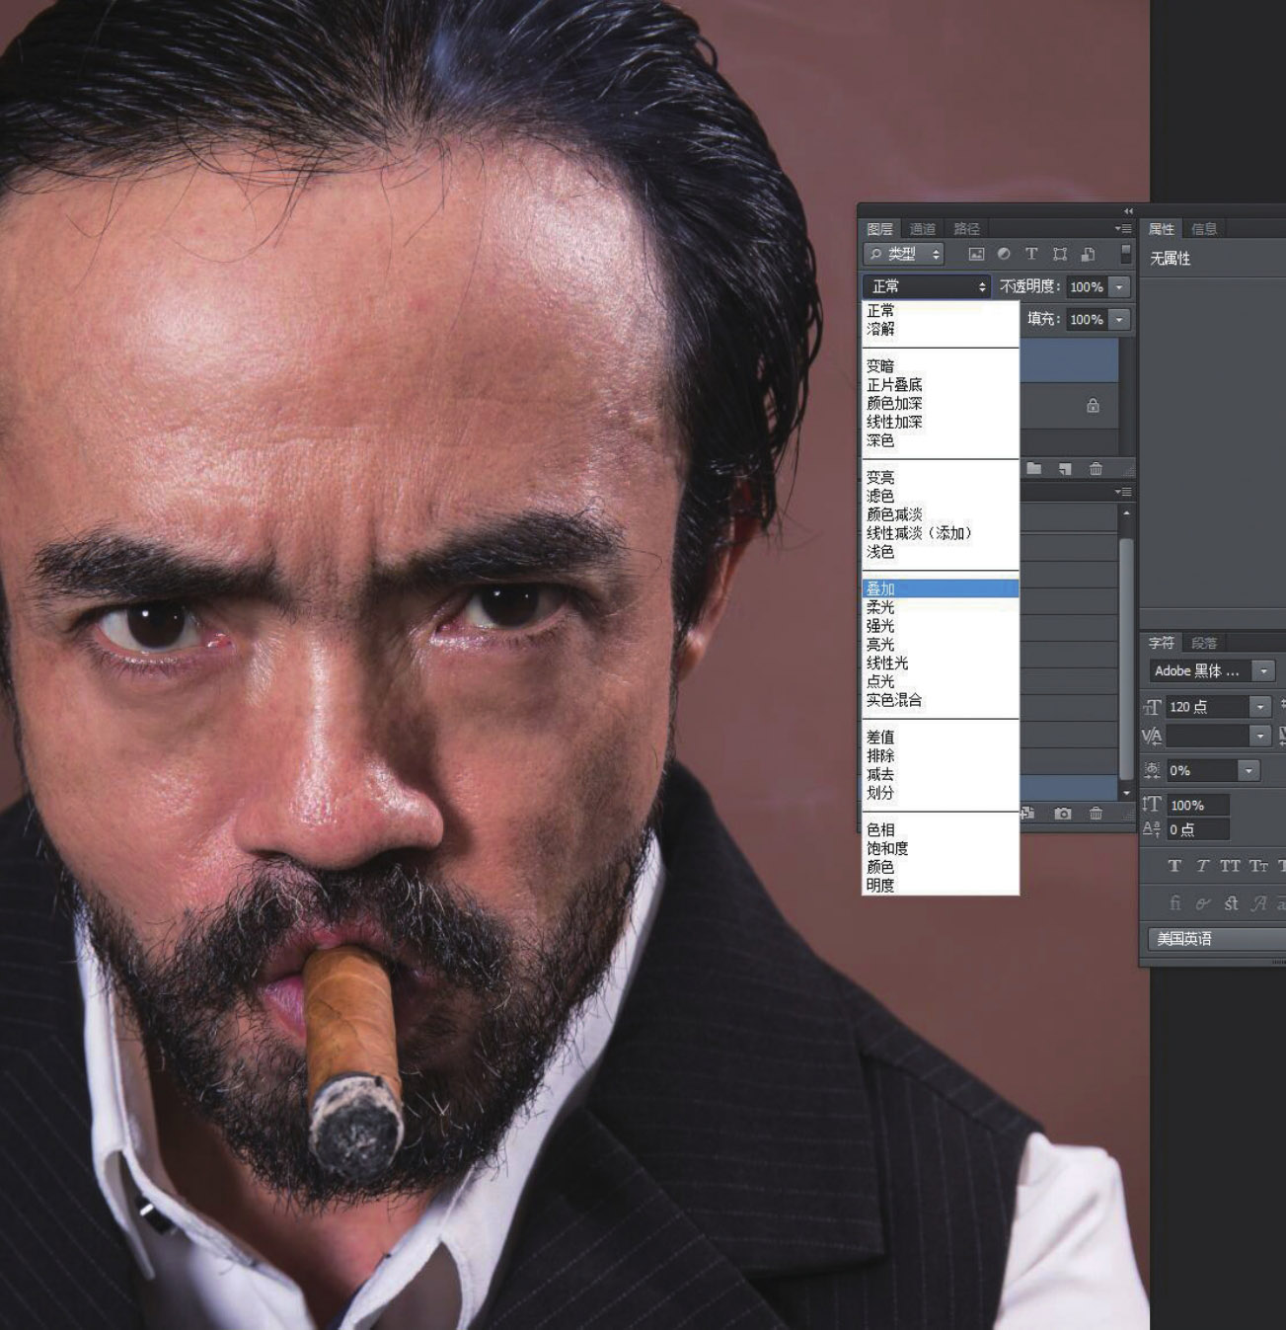
Task: Click the camera new snapshot icon
Action: [x=1062, y=814]
